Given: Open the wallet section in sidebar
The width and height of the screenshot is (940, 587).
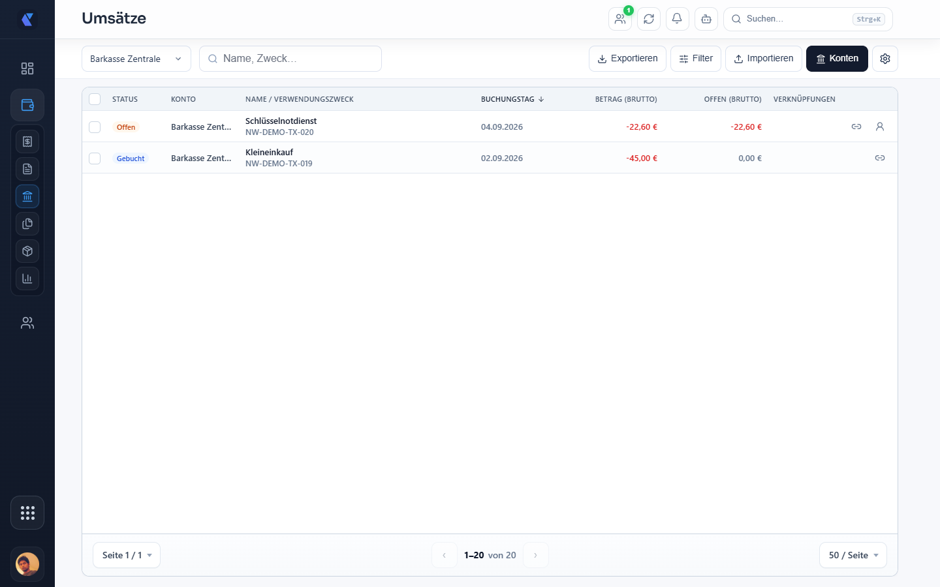Looking at the screenshot, I should coord(27,105).
